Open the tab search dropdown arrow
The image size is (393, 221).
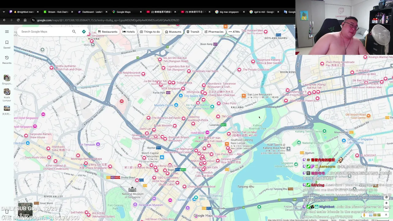[x=4, y=12]
